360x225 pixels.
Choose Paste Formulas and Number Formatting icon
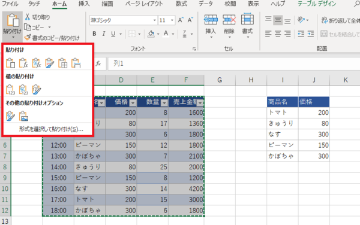[x=37, y=63]
